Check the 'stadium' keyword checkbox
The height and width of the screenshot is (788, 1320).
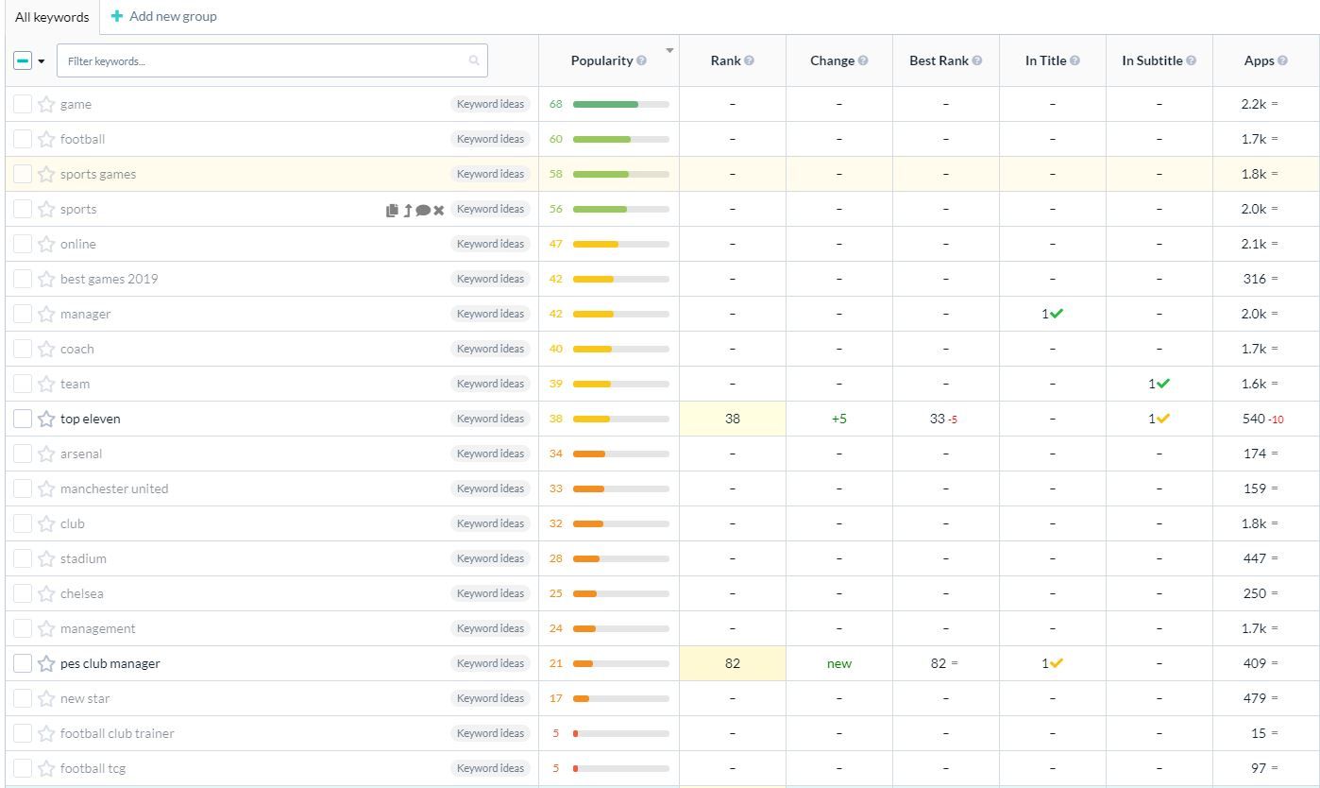coord(23,558)
